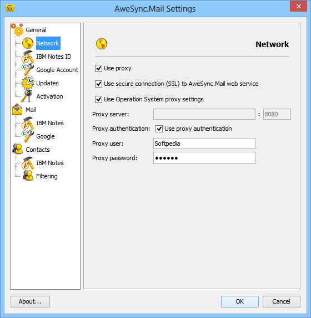
Task: Discard changes with the Cancel button
Action: (282, 301)
